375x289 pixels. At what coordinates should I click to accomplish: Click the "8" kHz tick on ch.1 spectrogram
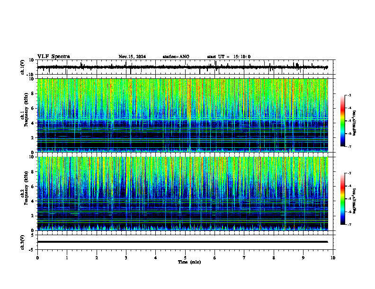point(33,93)
